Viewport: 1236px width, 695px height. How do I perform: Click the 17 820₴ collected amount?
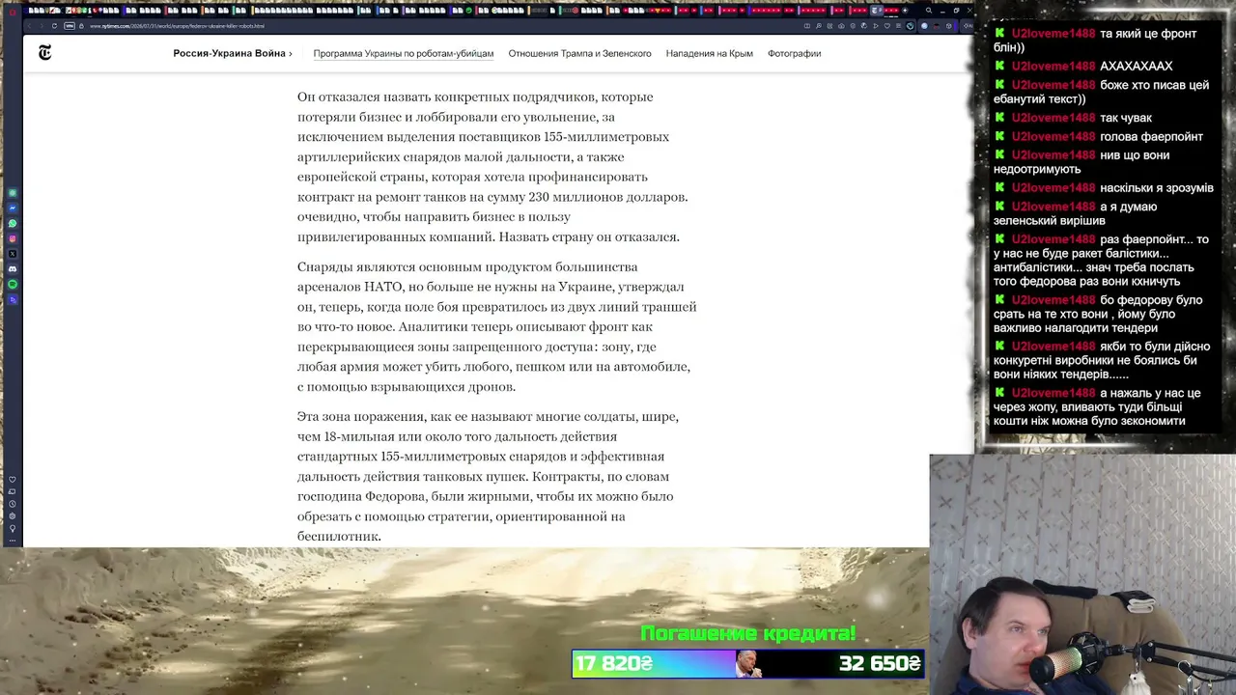pyautogui.click(x=614, y=664)
